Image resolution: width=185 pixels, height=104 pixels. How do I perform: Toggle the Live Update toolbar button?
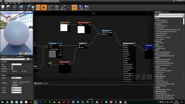click(x=57, y=7)
